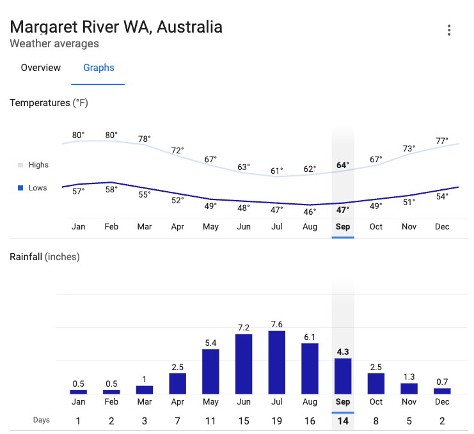Click the June rainfall bar showing 7.2
This screenshot has height=434, width=474.
pyautogui.click(x=244, y=364)
